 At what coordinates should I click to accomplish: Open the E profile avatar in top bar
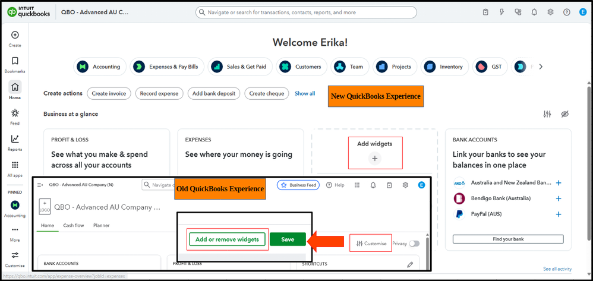coord(583,12)
